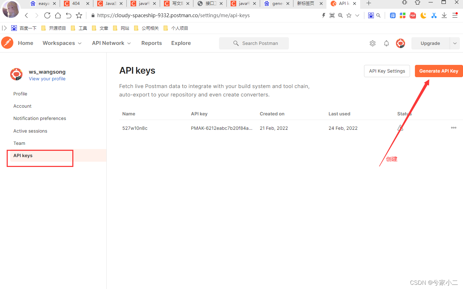
Task: Open the notifications bell
Action: [x=386, y=43]
